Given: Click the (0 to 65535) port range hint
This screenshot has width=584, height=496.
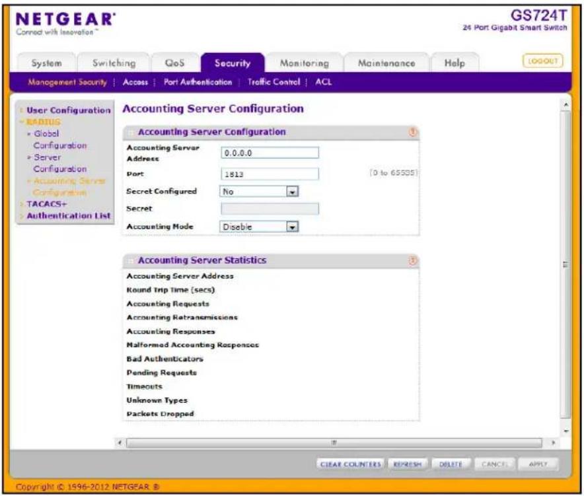Looking at the screenshot, I should click(394, 173).
